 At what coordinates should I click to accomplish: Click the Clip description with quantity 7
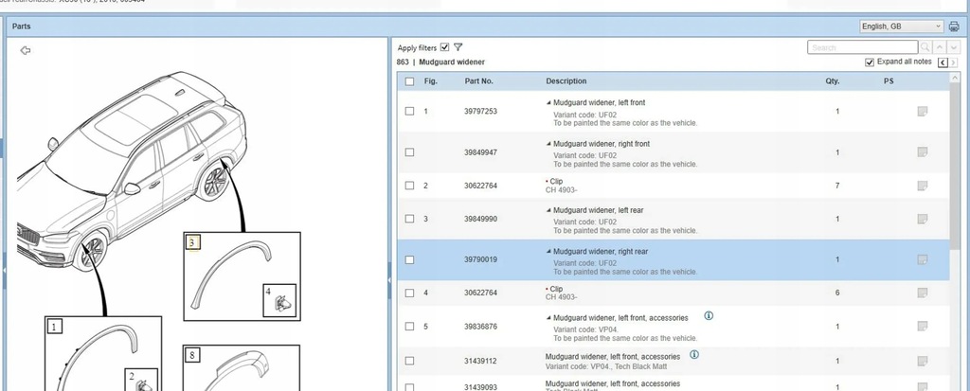(556, 182)
